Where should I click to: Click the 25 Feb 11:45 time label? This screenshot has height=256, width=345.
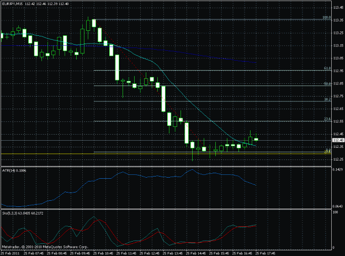126,253
